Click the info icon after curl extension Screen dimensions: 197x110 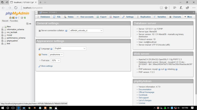pos(166,69)
